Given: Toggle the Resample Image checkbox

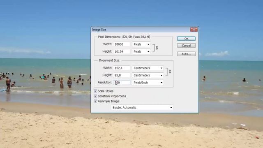Looking at the screenshot, I should [95, 101].
